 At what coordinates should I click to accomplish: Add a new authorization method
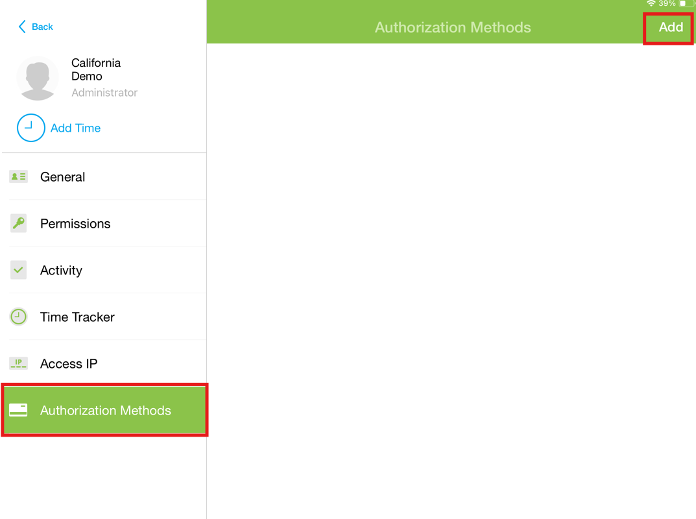click(670, 27)
